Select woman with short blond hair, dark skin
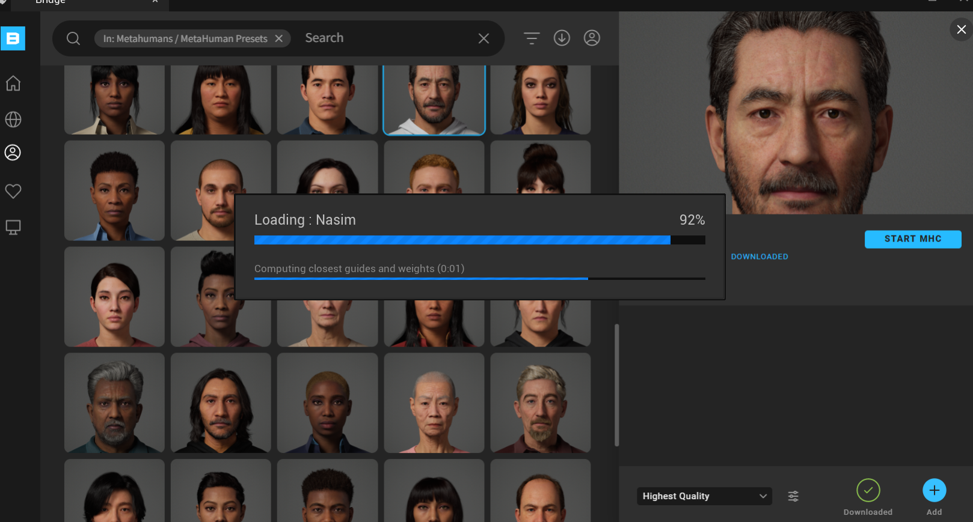The image size is (973, 522). coord(327,402)
